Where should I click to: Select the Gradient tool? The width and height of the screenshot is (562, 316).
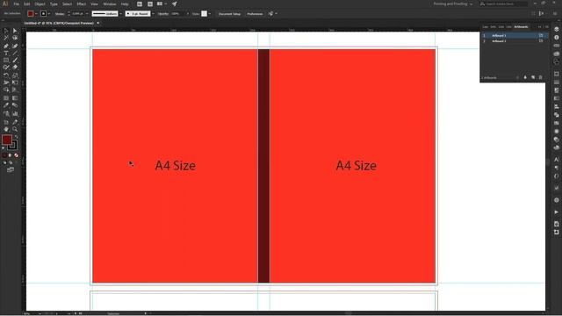(x=15, y=97)
